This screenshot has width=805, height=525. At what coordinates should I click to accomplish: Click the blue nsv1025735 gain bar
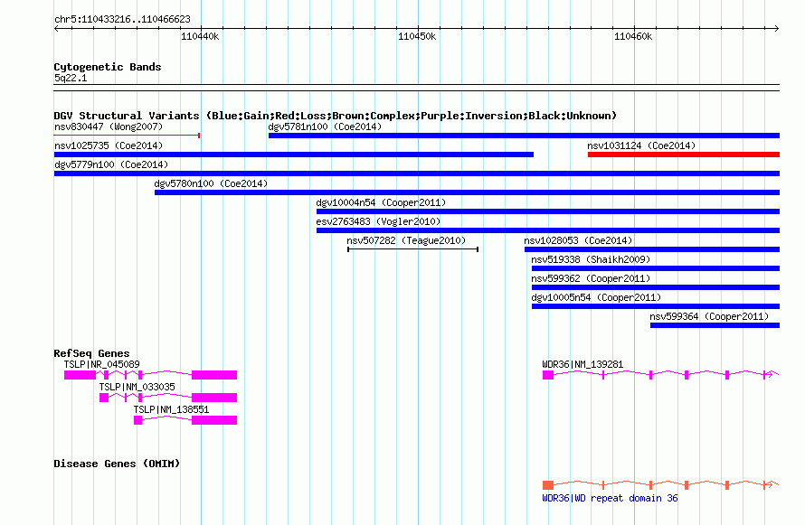pos(294,155)
